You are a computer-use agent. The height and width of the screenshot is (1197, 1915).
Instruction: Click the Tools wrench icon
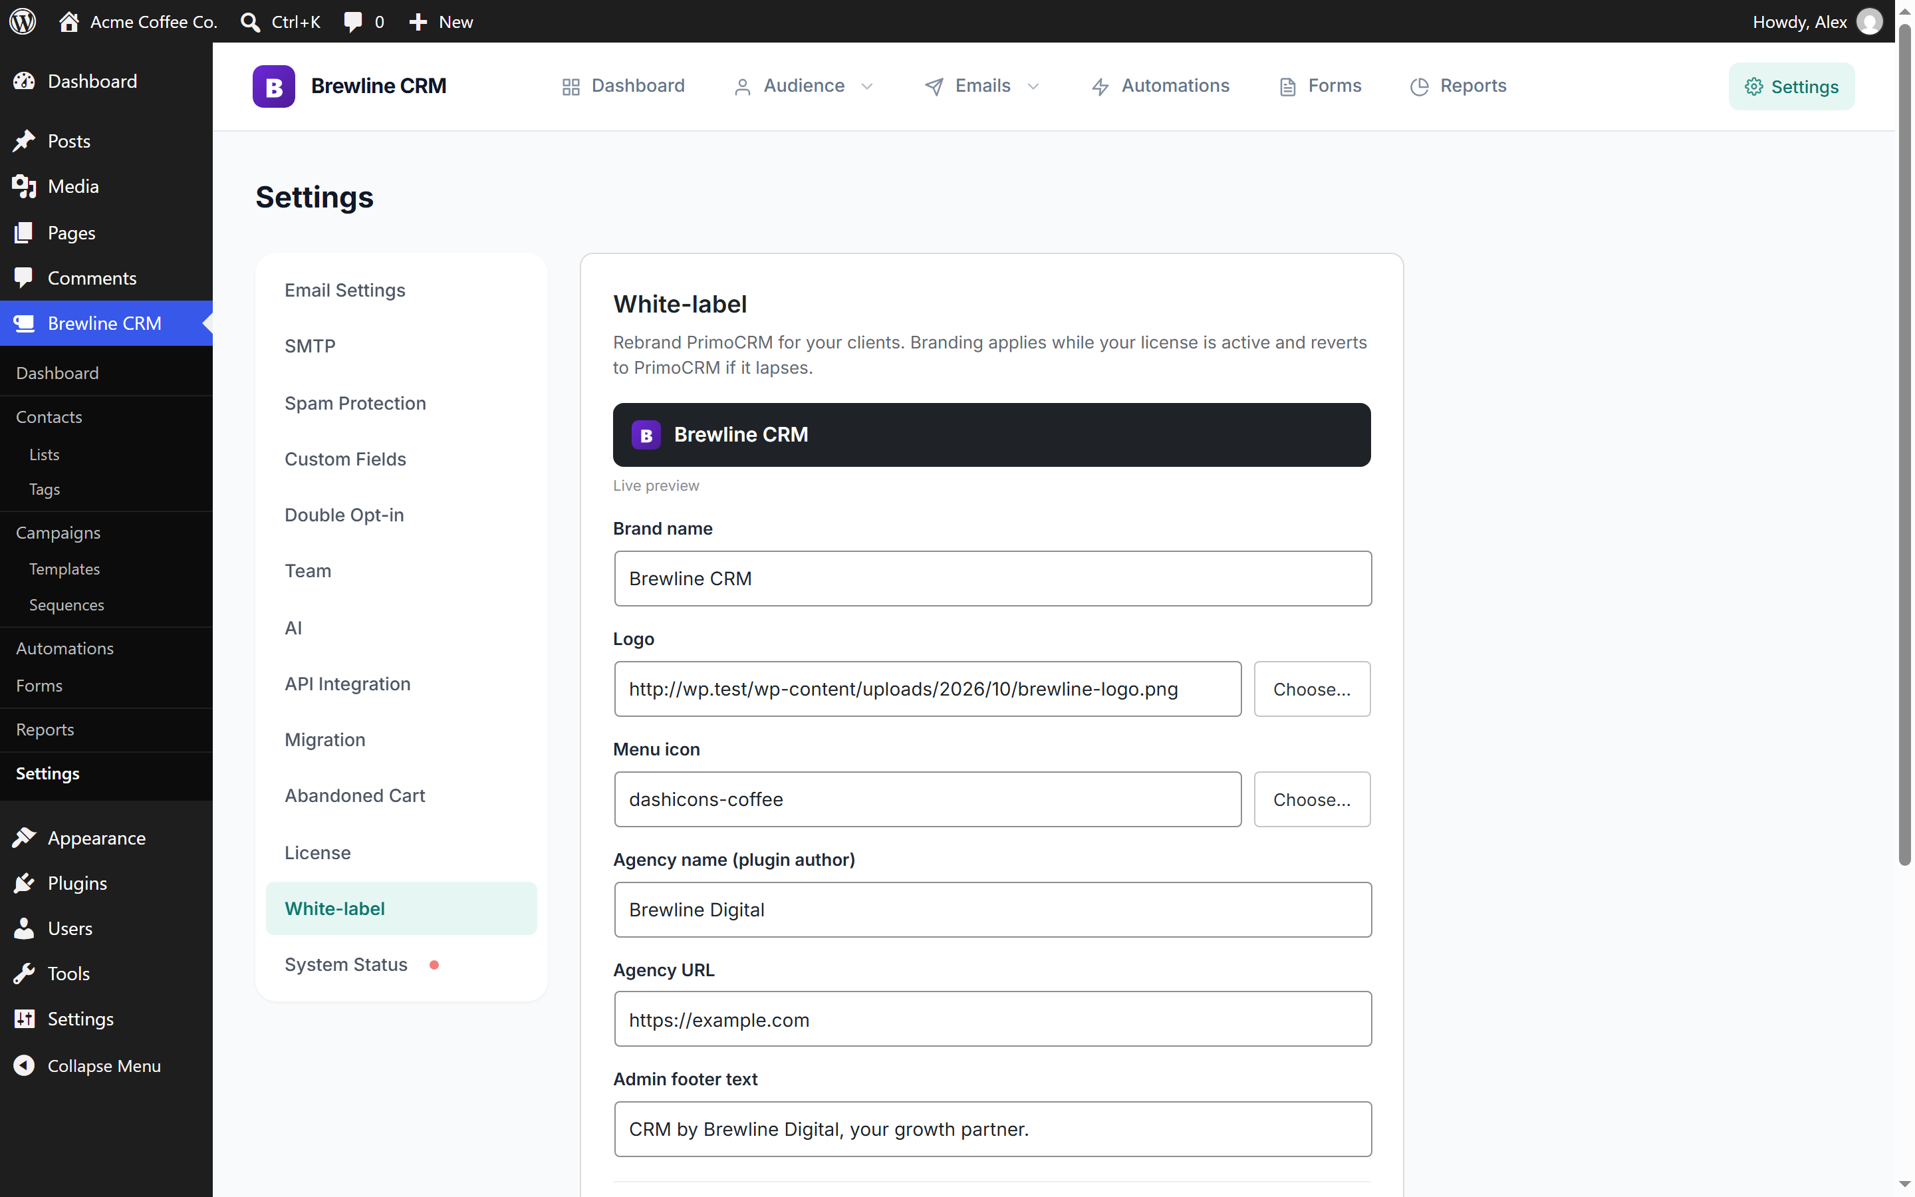25,973
